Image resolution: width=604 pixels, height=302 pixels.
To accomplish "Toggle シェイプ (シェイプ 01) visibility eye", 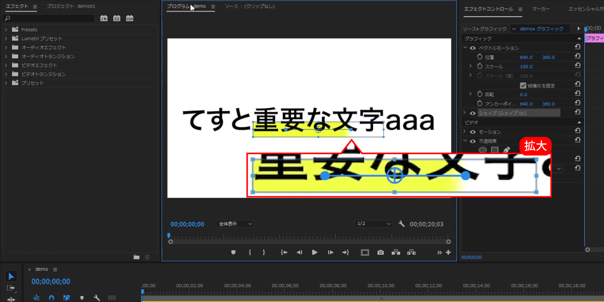I will 473,113.
